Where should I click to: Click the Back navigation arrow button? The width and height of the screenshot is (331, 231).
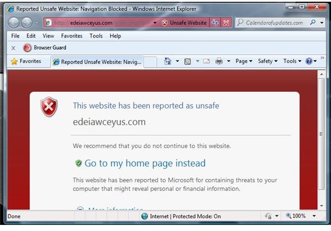coord(14,23)
